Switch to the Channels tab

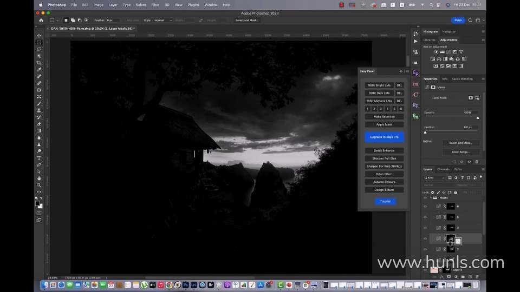pyautogui.click(x=443, y=169)
